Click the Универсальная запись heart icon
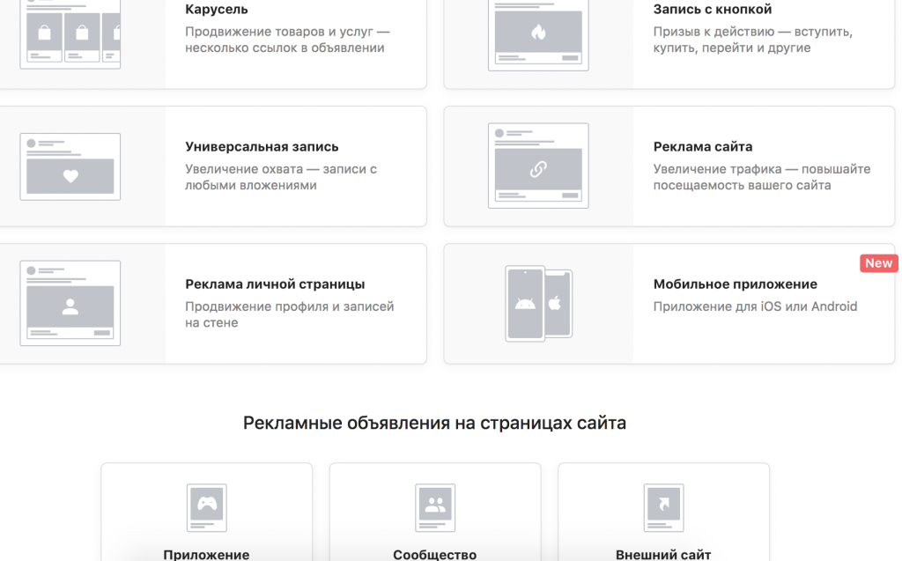The image size is (902, 561). click(x=70, y=176)
